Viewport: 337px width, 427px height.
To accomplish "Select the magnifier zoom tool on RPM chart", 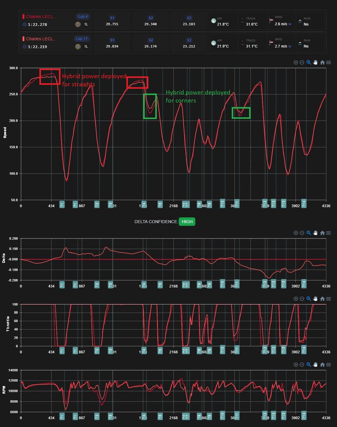I will point(309,365).
